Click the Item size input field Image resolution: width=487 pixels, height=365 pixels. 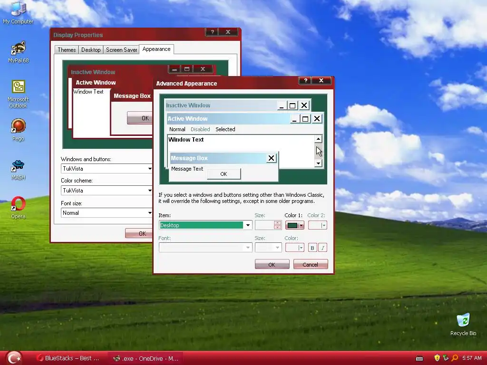coord(264,225)
